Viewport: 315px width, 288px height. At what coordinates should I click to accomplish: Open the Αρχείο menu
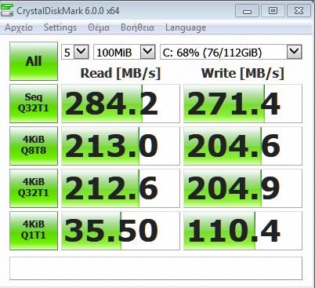point(19,27)
